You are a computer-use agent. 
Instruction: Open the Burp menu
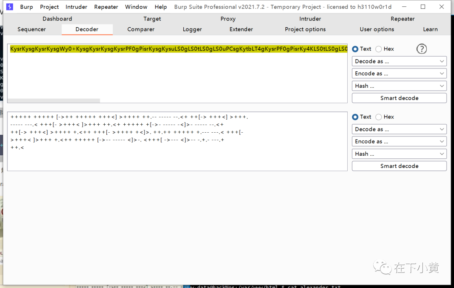26,7
